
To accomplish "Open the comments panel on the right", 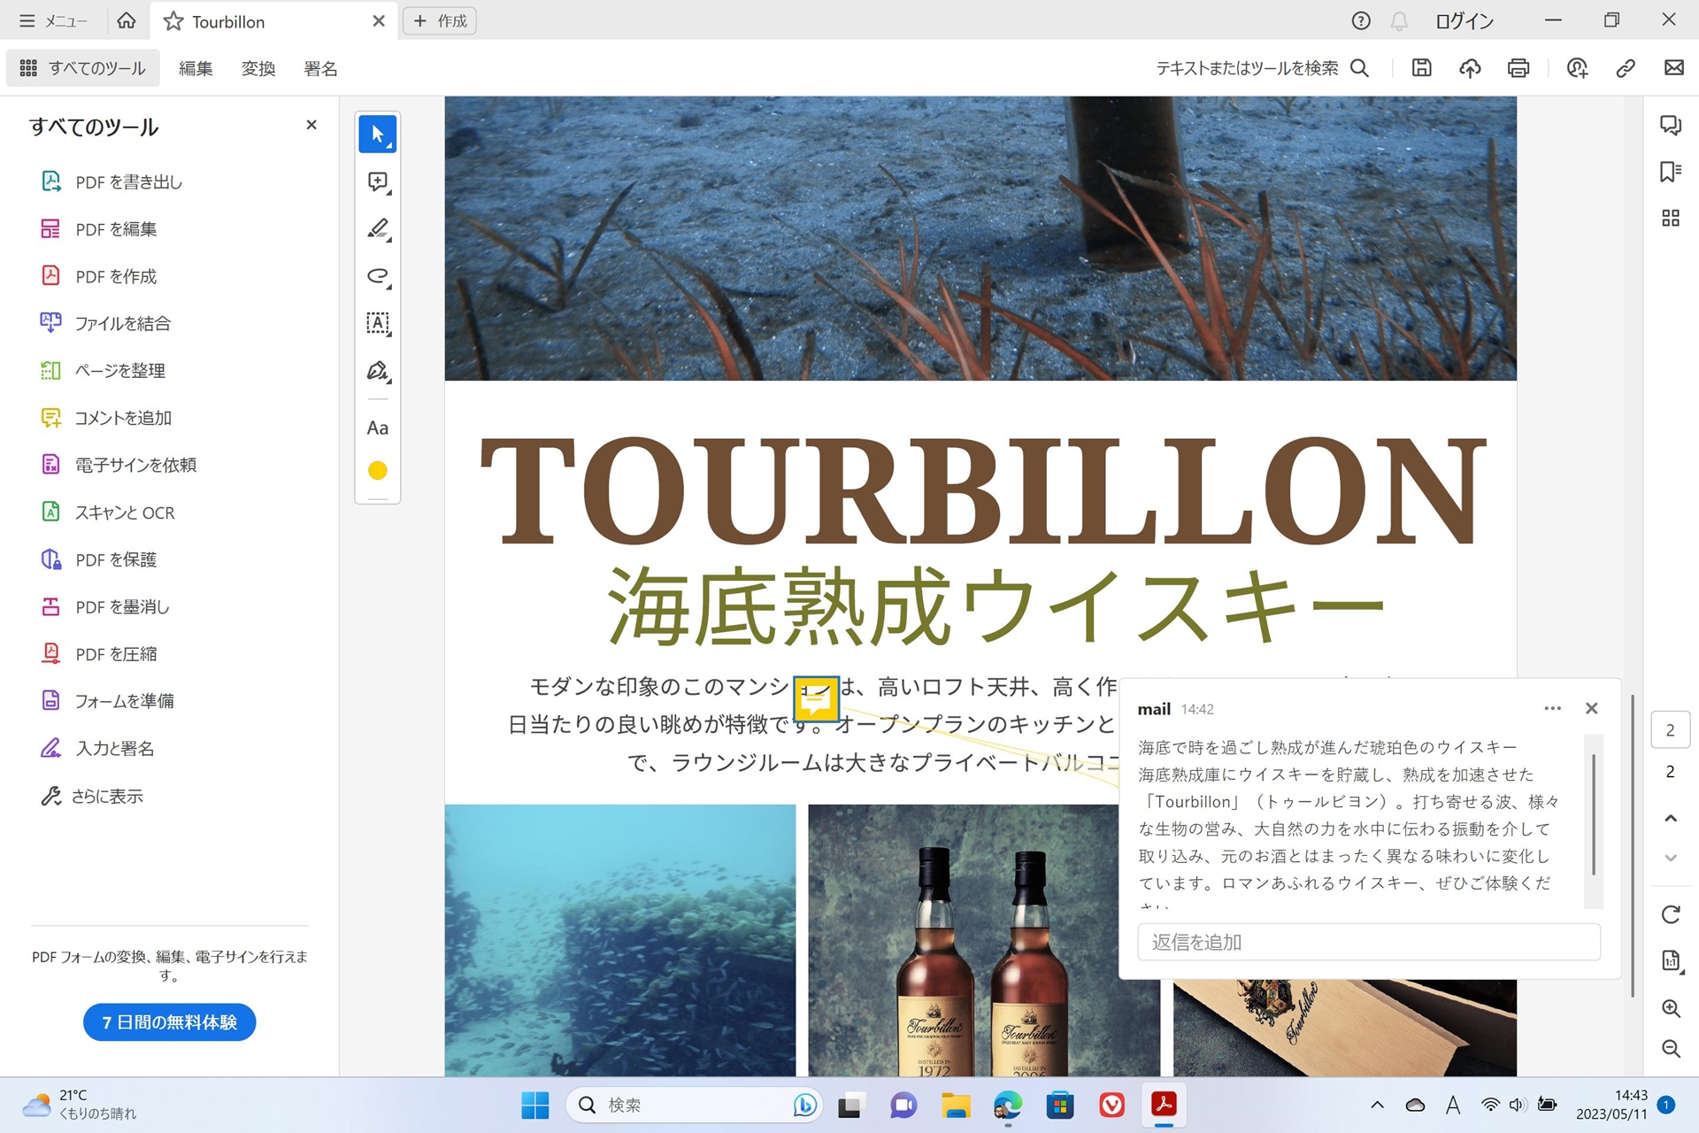I will click(1672, 126).
